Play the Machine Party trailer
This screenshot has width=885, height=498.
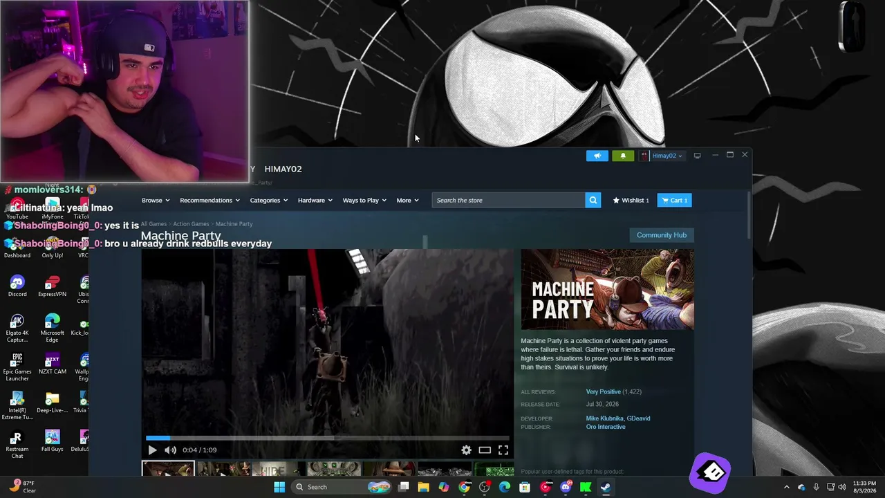pos(152,450)
